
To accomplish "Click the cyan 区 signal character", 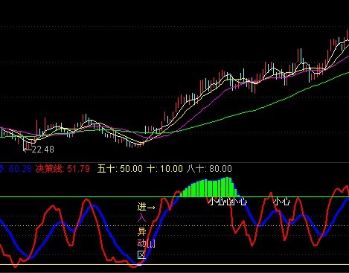I will pos(141,255).
